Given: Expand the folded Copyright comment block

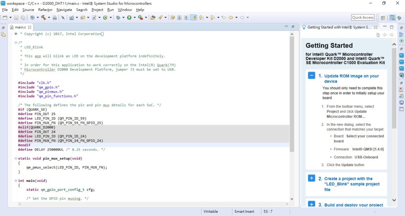Looking at the screenshot, I should 16,34.
